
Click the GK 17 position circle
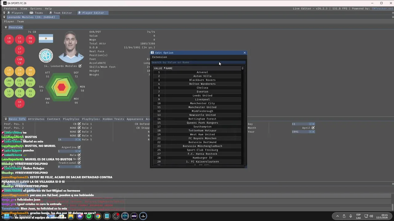[20, 103]
